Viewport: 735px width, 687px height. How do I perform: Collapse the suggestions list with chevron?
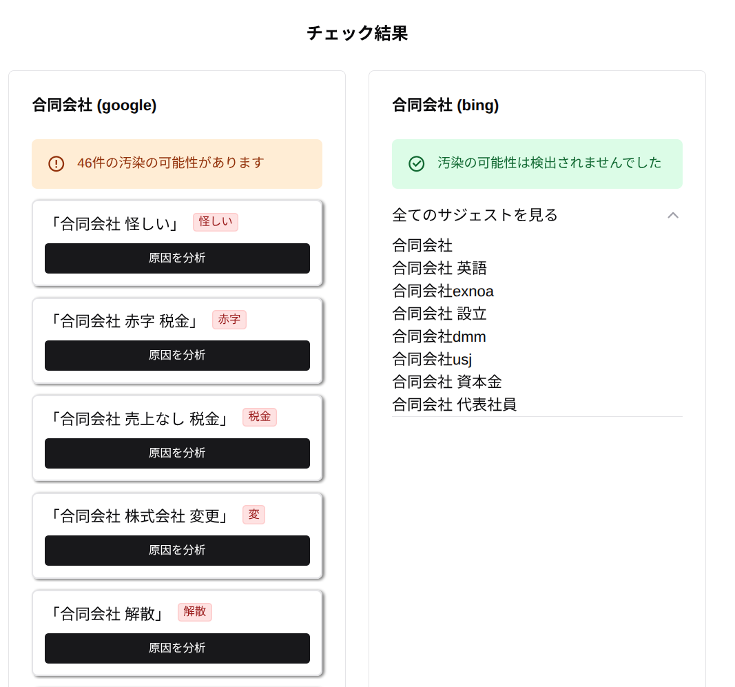point(672,215)
